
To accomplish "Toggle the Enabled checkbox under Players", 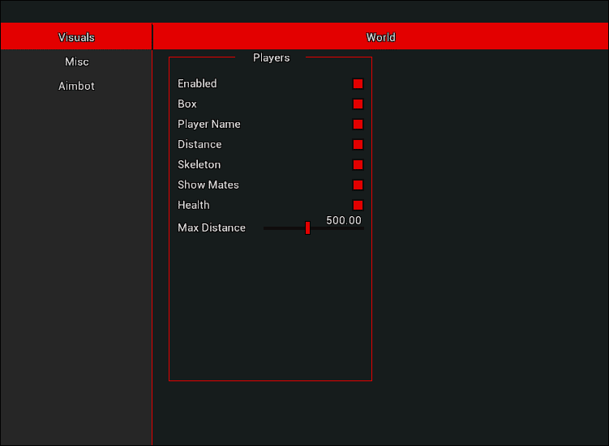I will click(x=358, y=83).
